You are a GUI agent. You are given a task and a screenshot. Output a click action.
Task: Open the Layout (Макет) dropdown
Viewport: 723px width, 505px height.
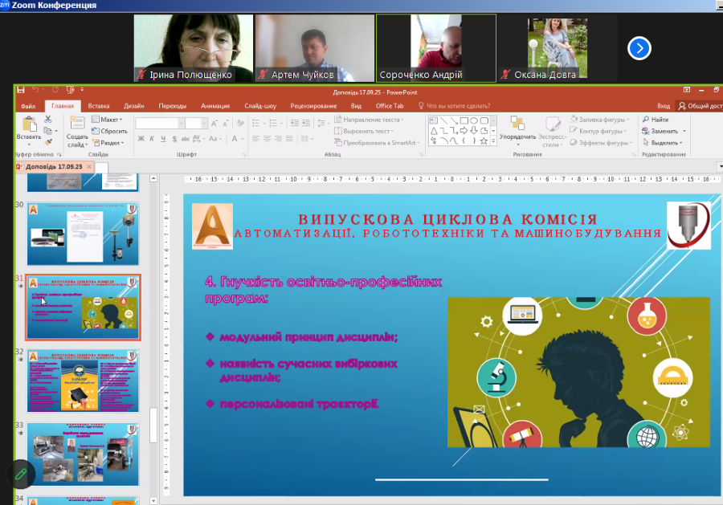110,120
